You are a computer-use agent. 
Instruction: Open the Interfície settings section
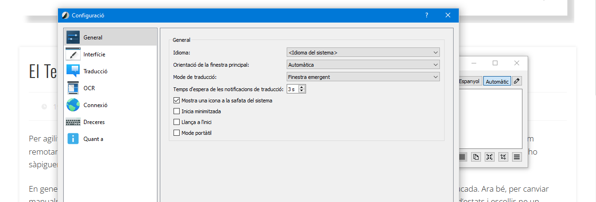pyautogui.click(x=94, y=54)
